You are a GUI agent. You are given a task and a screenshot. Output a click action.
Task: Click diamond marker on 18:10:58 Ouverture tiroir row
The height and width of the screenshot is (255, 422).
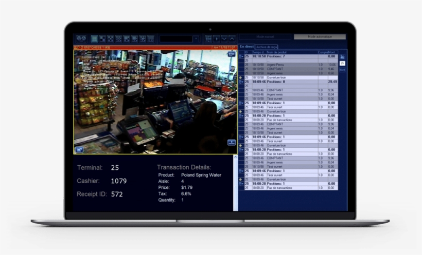(x=241, y=77)
